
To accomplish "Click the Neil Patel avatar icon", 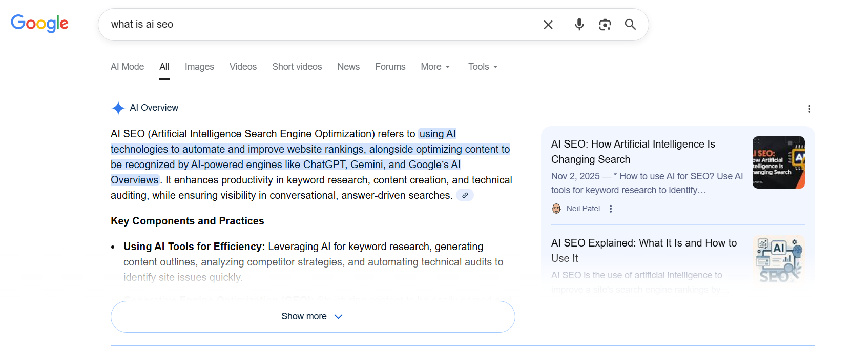I will 556,209.
